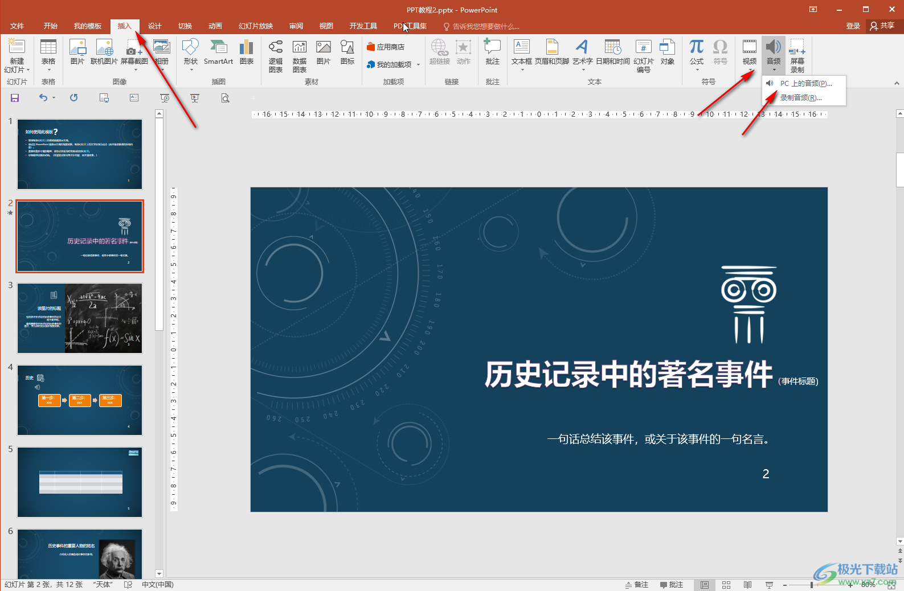Viewport: 904px width, 591px height.
Task: Click the language indicator 中文(中国) in status bar
Action: 158,585
